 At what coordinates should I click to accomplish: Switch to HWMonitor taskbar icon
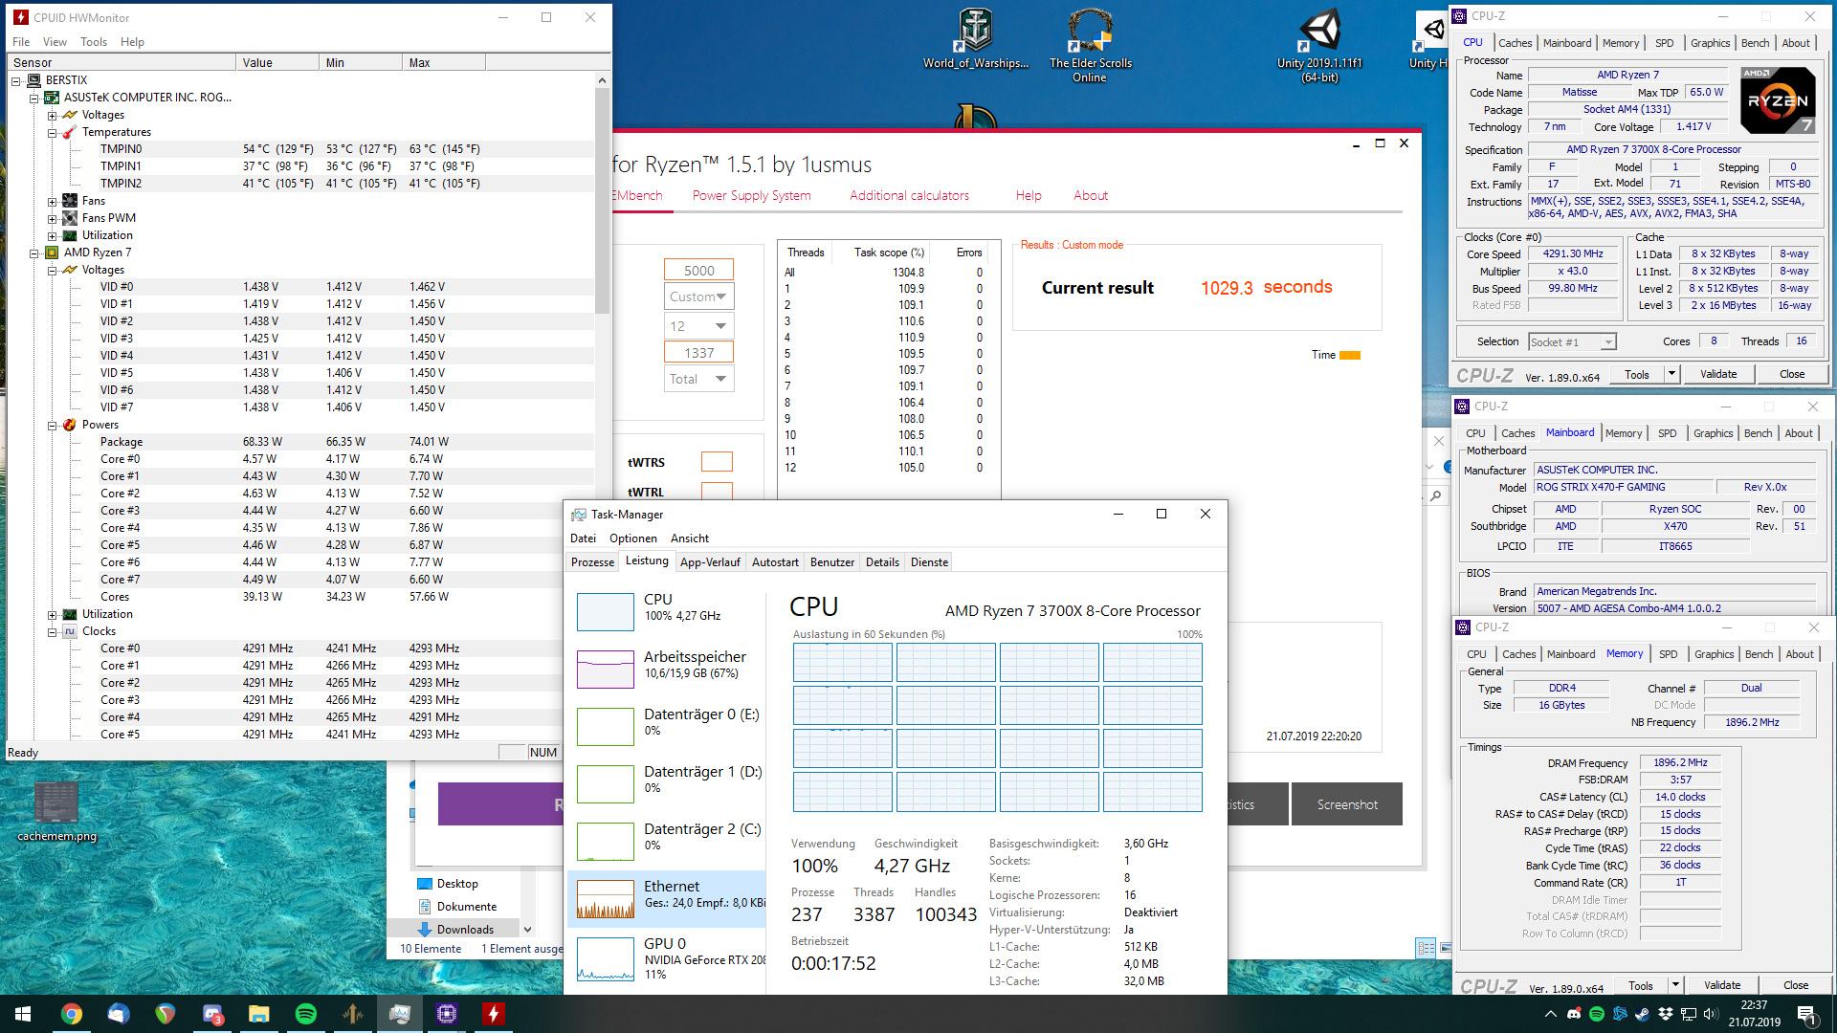pyautogui.click(x=494, y=1014)
